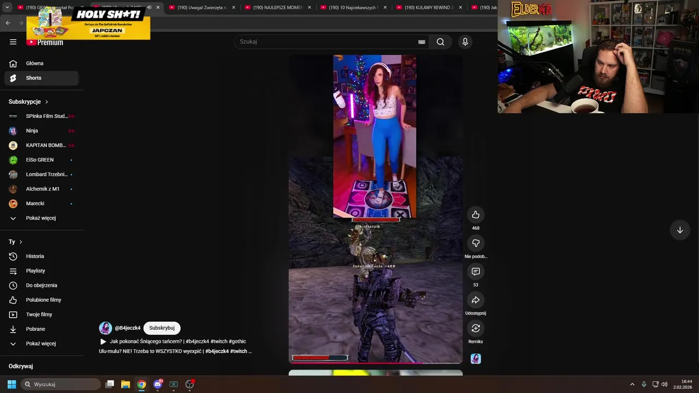This screenshot has height=393, width=699.
Task: Expand Pokaż więcej under Ty section
Action: [42, 344]
